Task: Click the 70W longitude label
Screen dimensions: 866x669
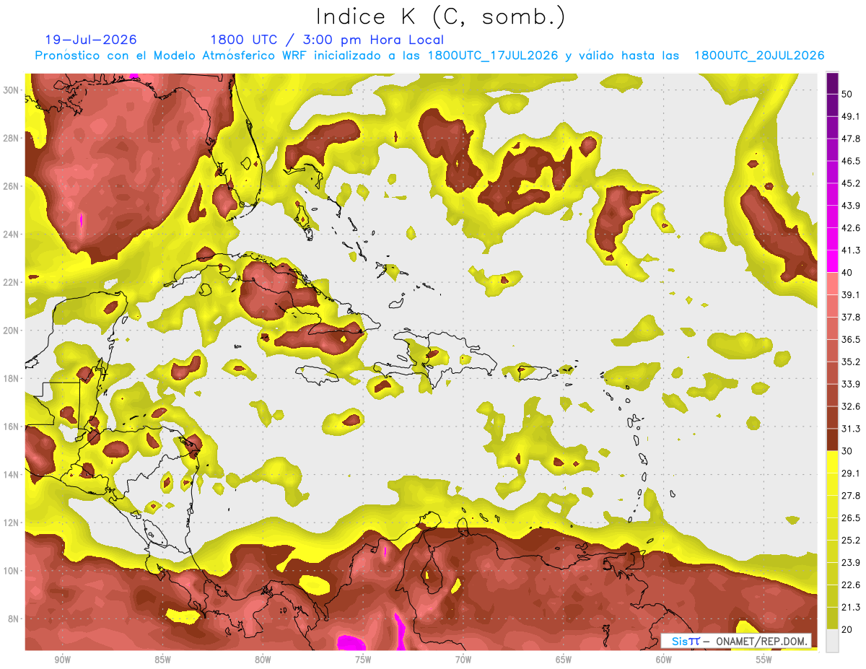Action: (463, 660)
